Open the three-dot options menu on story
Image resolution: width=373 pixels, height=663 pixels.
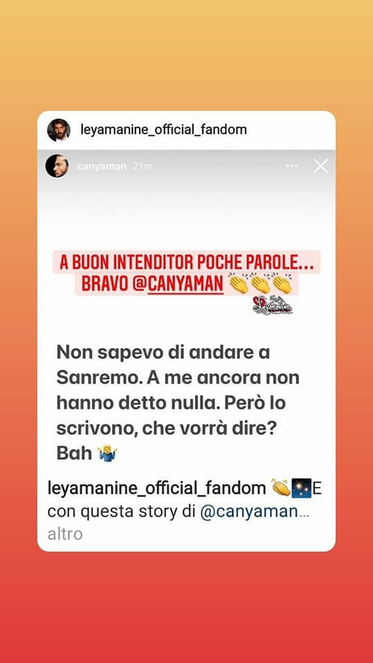tap(291, 166)
